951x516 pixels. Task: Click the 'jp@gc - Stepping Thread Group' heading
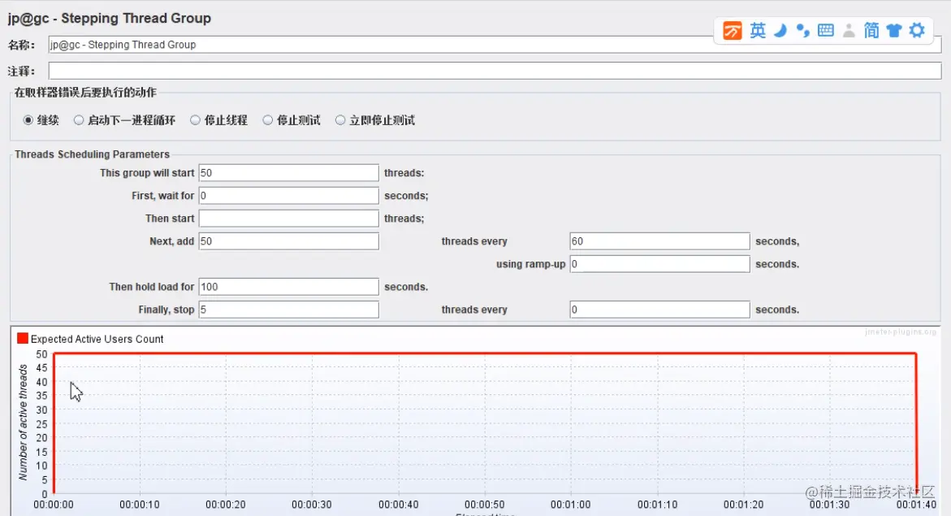[x=109, y=18]
